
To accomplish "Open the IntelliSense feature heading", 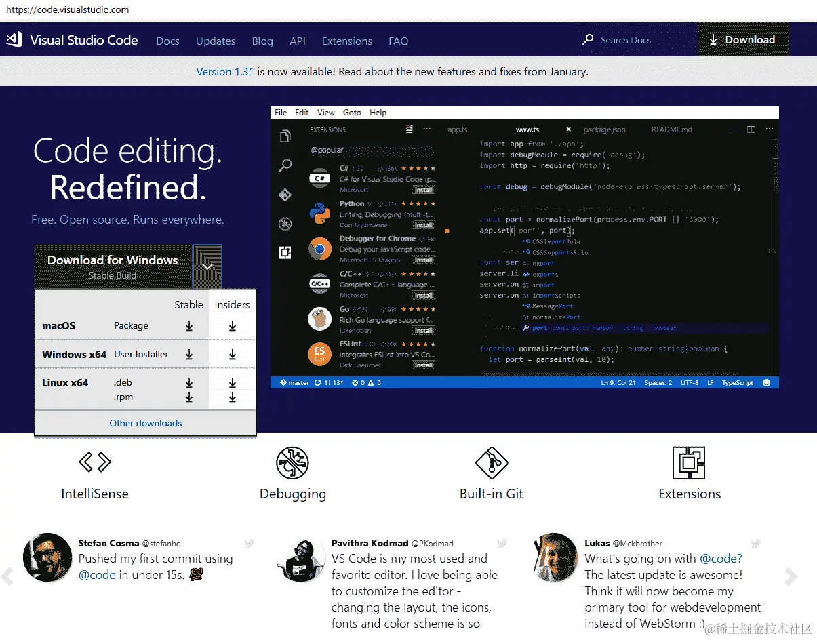I will click(x=95, y=494).
